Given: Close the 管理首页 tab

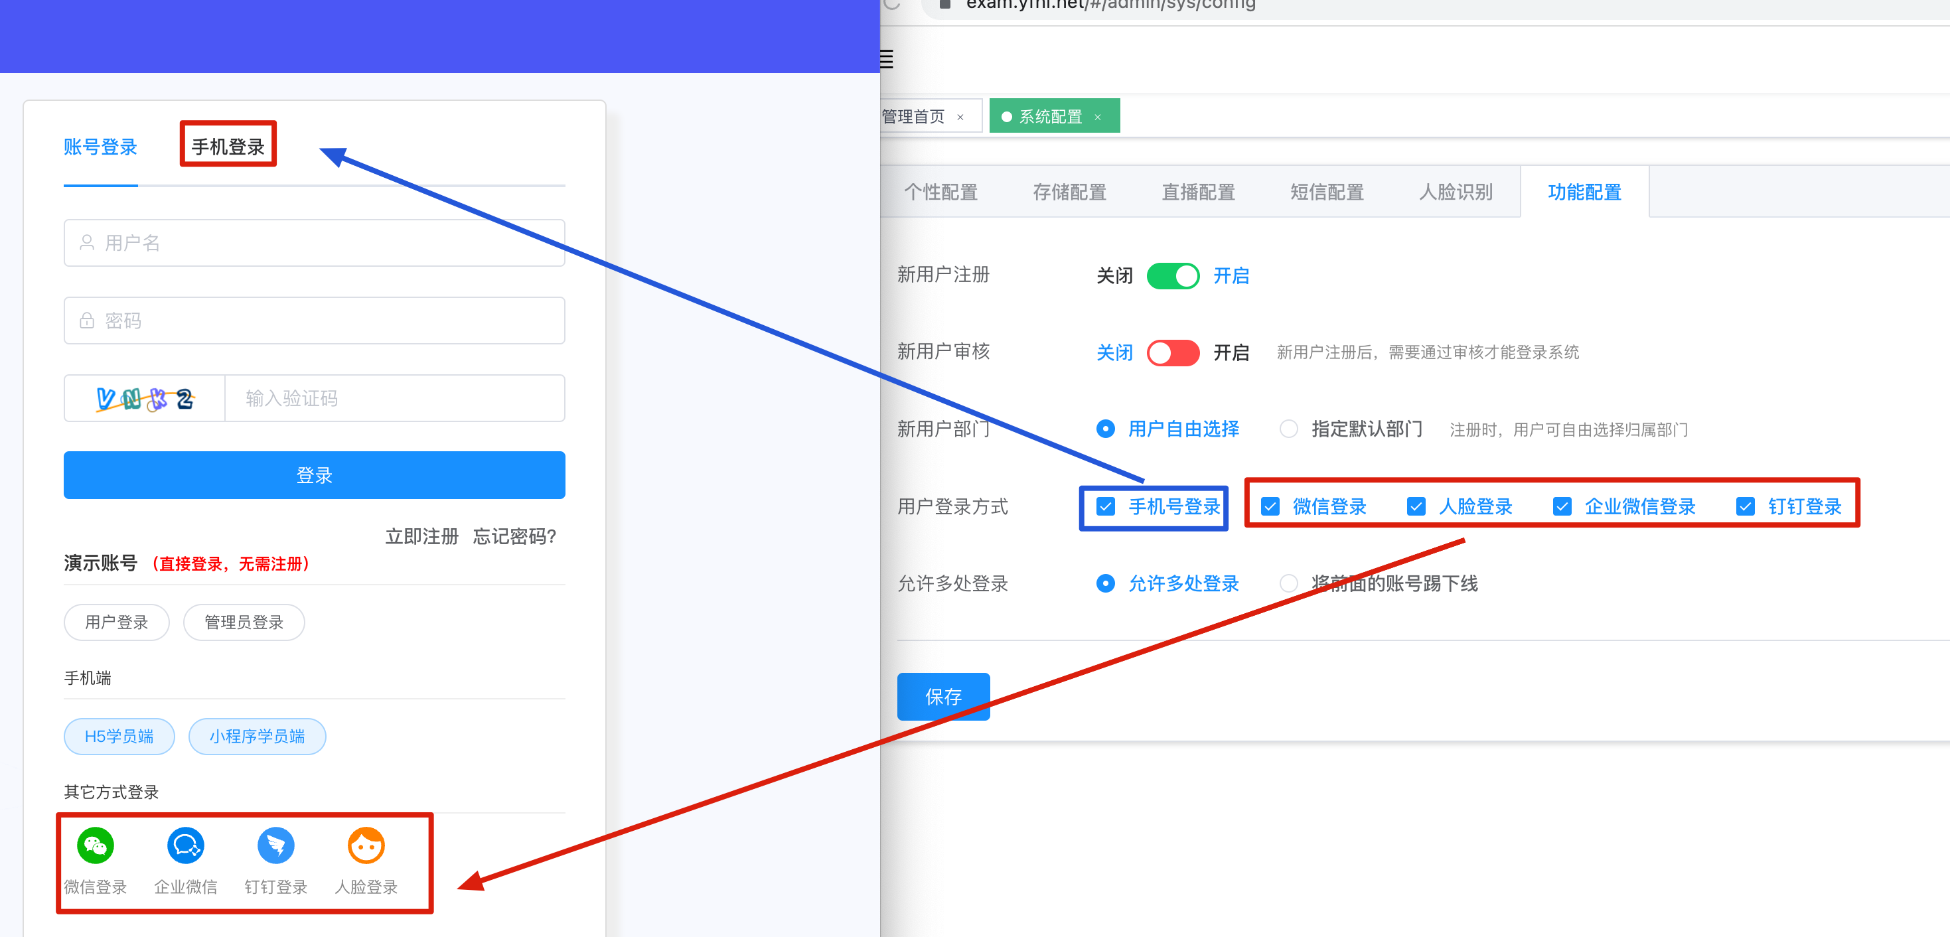Looking at the screenshot, I should (x=960, y=117).
